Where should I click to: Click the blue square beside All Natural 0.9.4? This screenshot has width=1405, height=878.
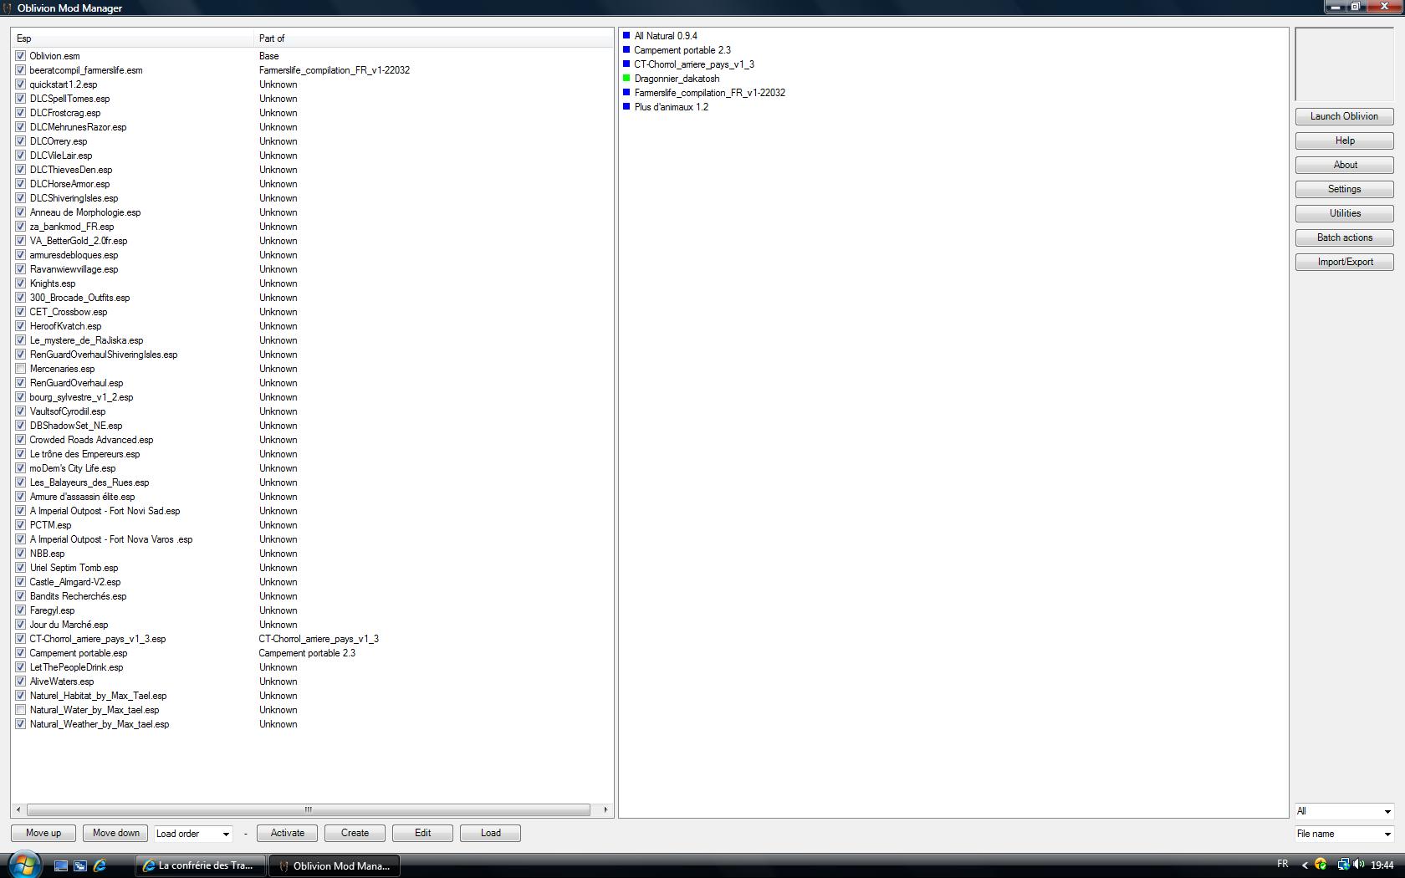[x=626, y=36]
